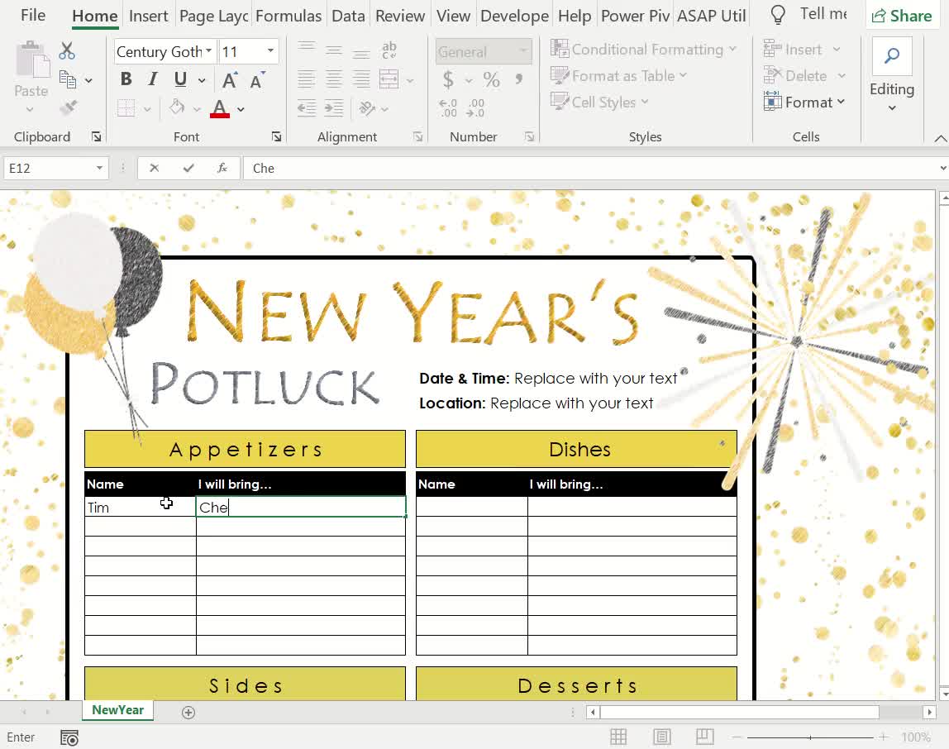Switch to the Formulas ribbon tab
This screenshot has height=749, width=949.
[x=289, y=15]
